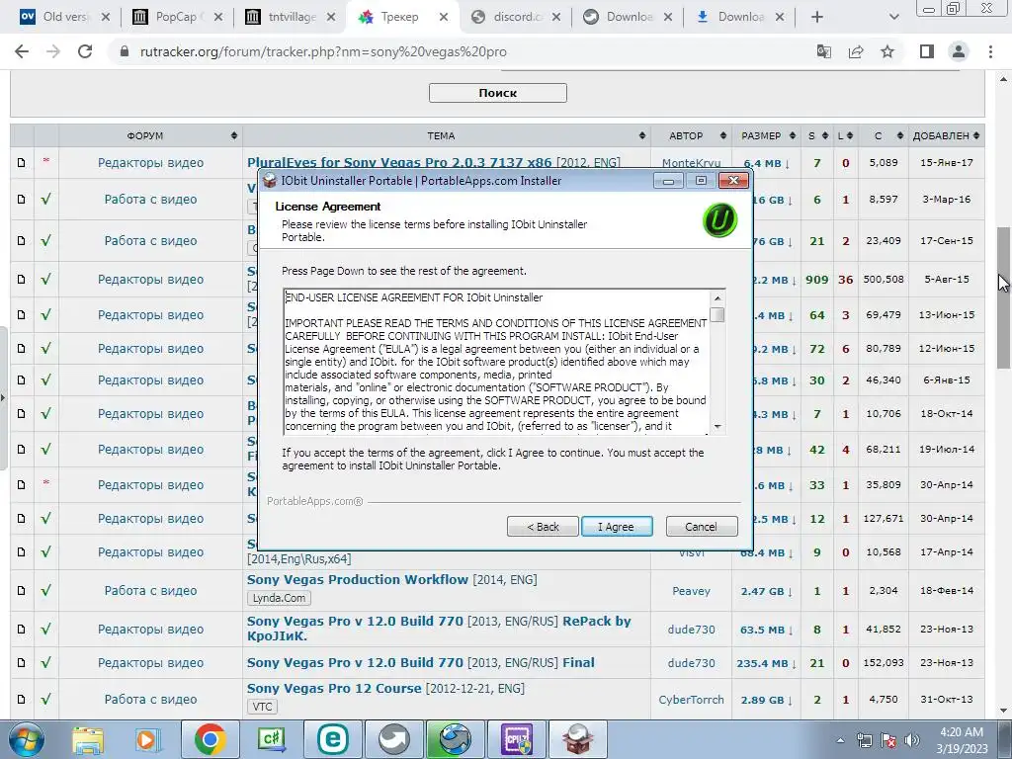The image size is (1012, 759).
Task: Sort table by C downloads column
Action: coord(884,135)
